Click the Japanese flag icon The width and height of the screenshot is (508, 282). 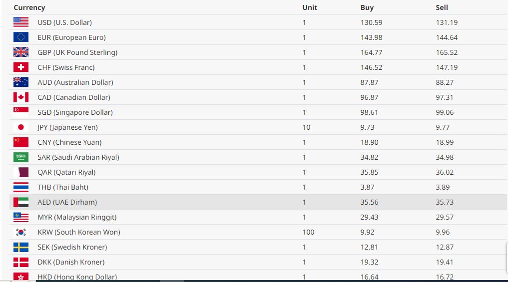[x=21, y=127]
